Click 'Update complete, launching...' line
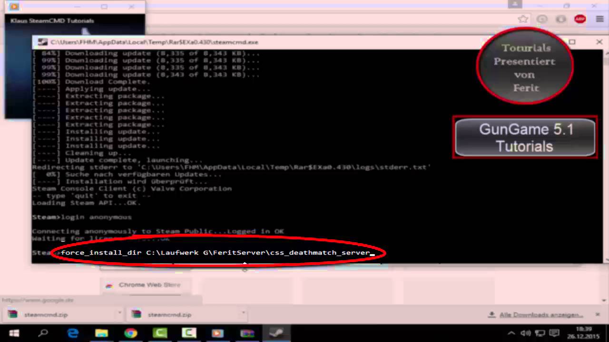Image resolution: width=609 pixels, height=342 pixels. [x=118, y=160]
